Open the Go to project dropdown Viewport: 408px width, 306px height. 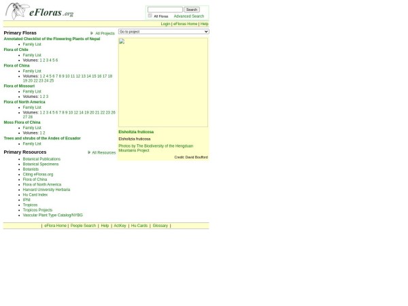pos(163,32)
